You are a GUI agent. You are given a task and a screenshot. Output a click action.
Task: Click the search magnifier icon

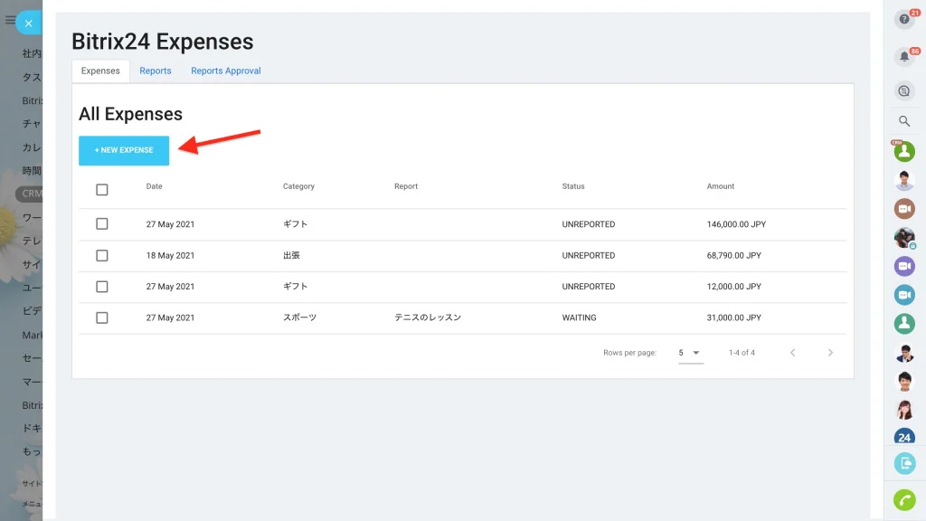[x=904, y=121]
